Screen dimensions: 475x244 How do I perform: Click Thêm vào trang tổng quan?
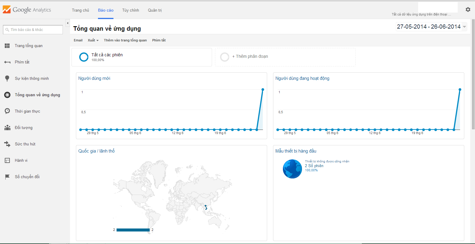[125, 40]
